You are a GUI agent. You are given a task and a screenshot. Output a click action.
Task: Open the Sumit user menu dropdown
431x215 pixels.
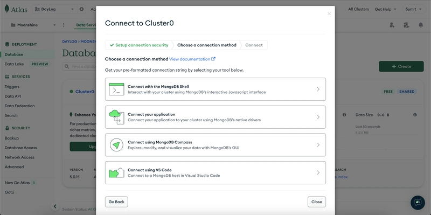pyautogui.click(x=413, y=9)
